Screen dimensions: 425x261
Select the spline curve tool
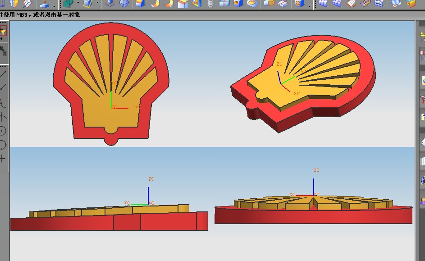click(x=3, y=103)
